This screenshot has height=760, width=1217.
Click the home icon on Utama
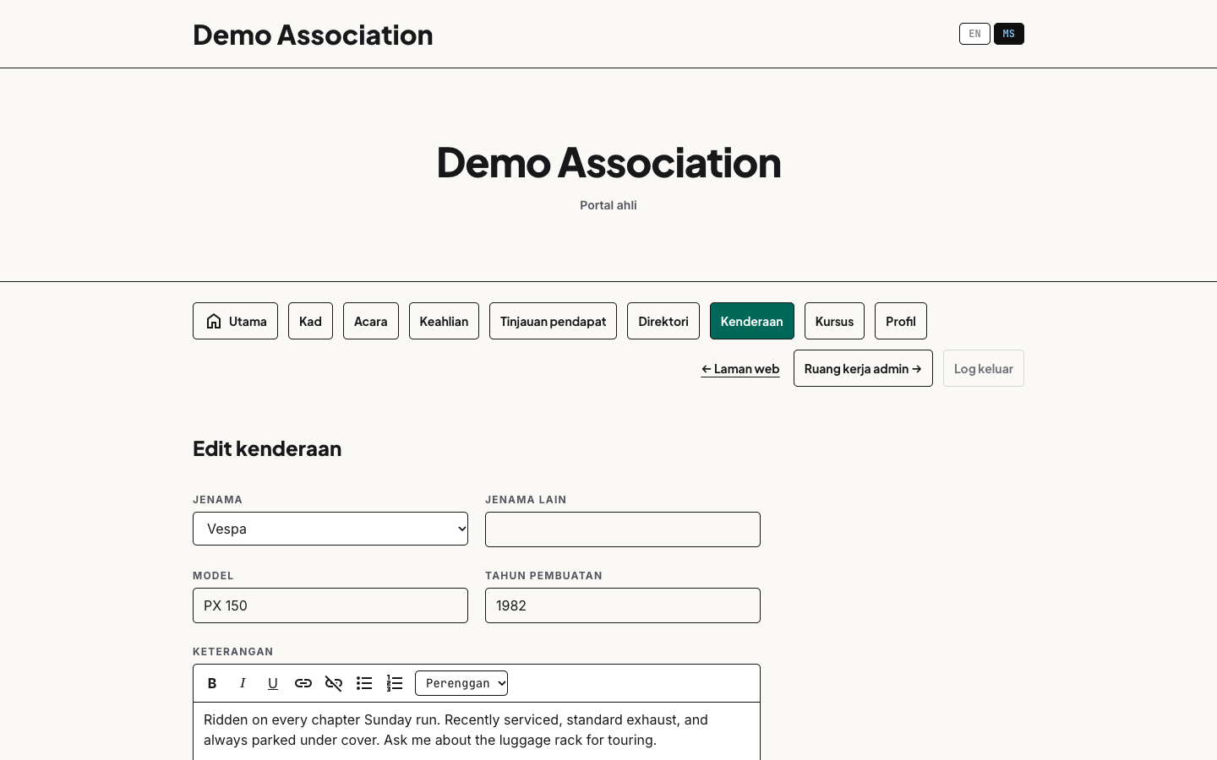[x=214, y=321]
